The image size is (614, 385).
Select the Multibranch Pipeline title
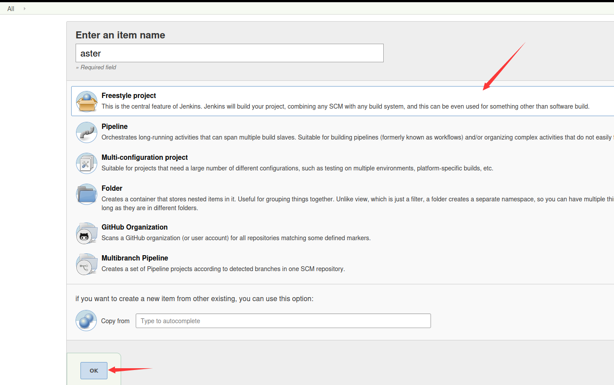135,258
